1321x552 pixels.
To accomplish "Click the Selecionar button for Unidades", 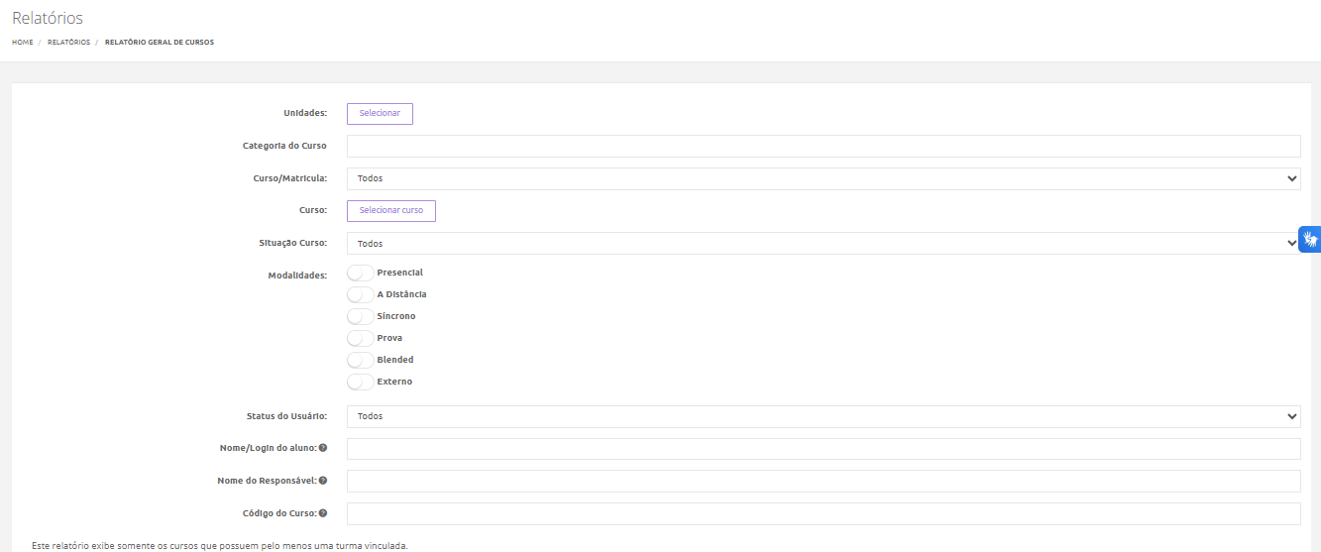I will pos(380,113).
